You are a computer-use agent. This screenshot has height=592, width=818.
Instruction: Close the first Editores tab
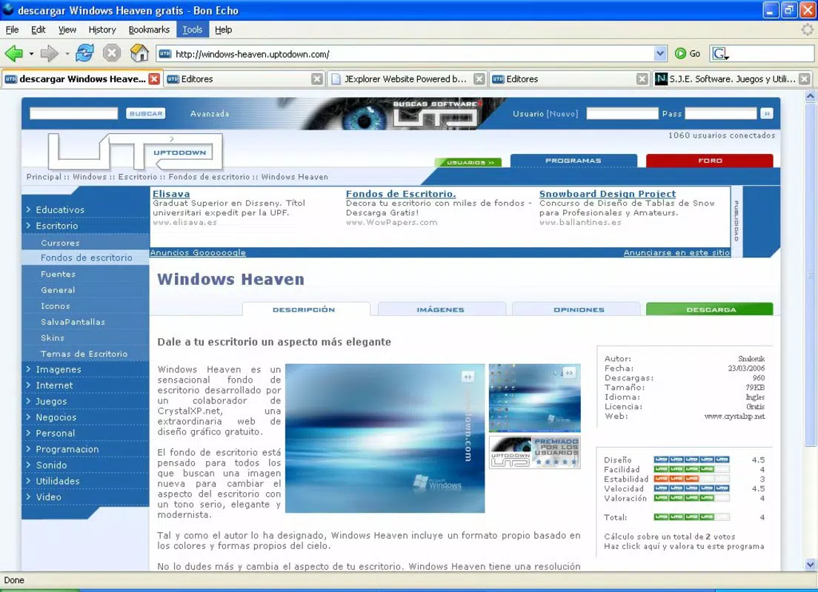(x=316, y=78)
